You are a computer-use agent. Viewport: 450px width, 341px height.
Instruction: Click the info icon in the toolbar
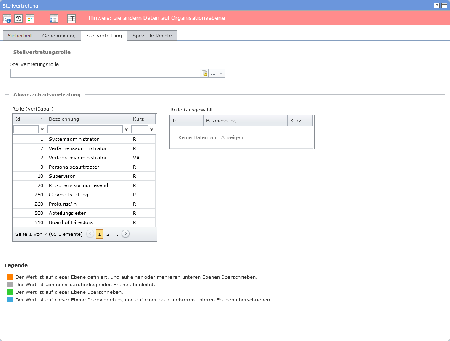tap(7, 19)
